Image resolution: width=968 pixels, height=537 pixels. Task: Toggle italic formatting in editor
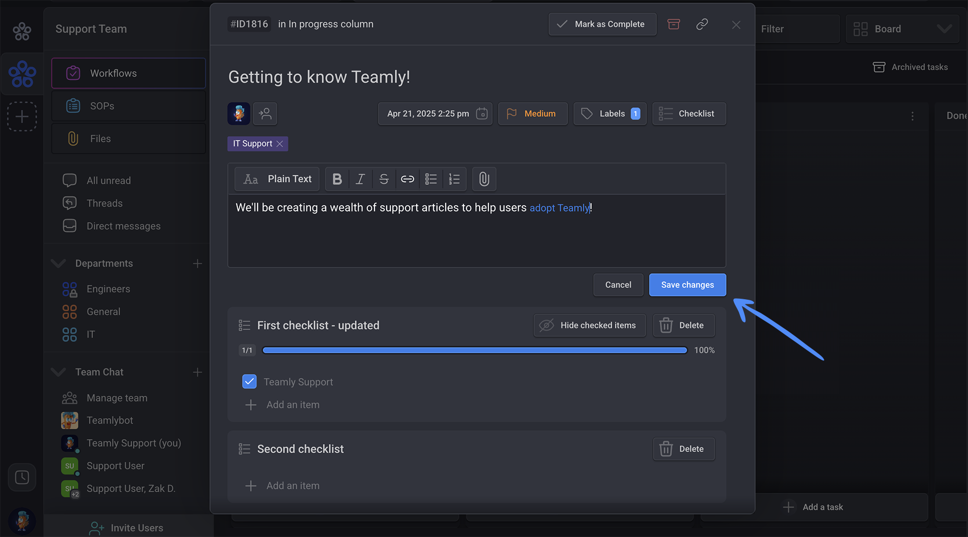point(360,179)
